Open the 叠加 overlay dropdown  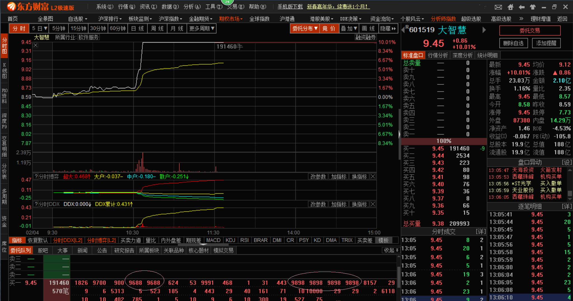click(x=349, y=29)
